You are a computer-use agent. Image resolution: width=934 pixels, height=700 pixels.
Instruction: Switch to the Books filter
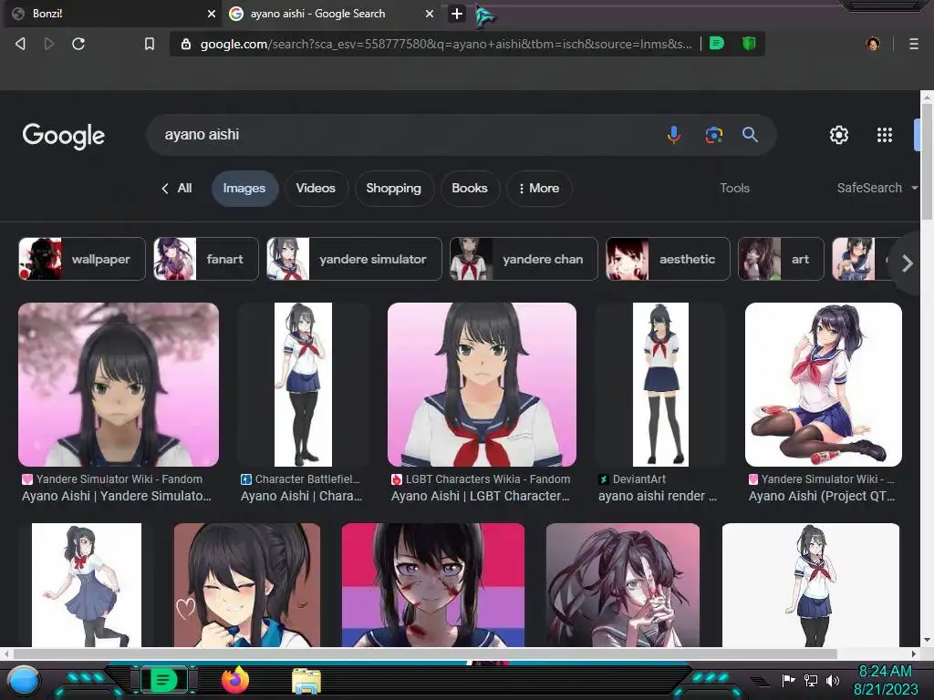470,189
